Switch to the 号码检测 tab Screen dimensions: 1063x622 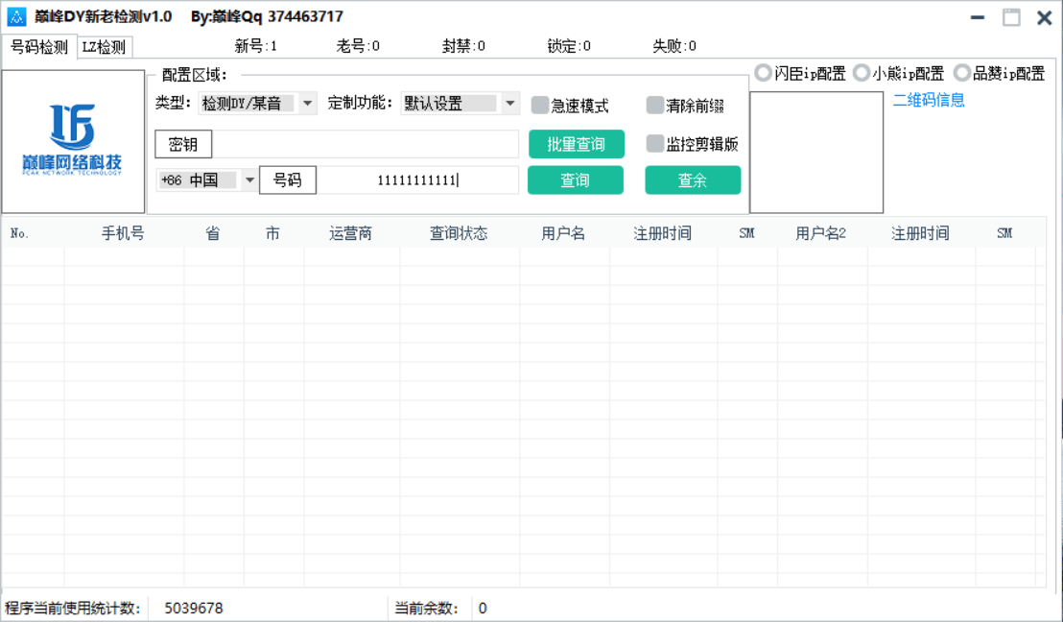point(37,45)
